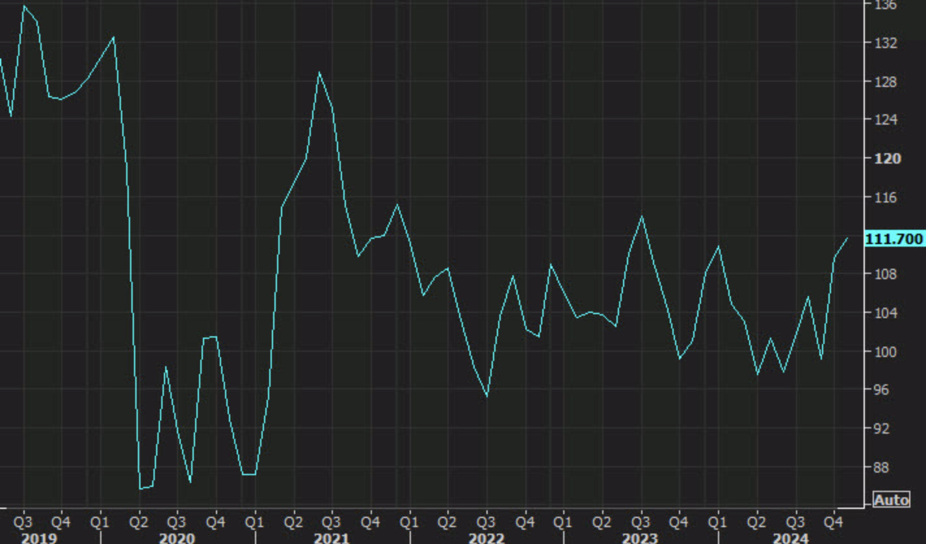Click the 2023 year label

(641, 538)
